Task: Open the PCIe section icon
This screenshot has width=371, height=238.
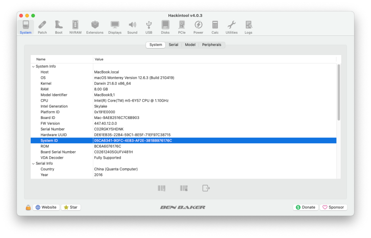Action: coord(182,27)
